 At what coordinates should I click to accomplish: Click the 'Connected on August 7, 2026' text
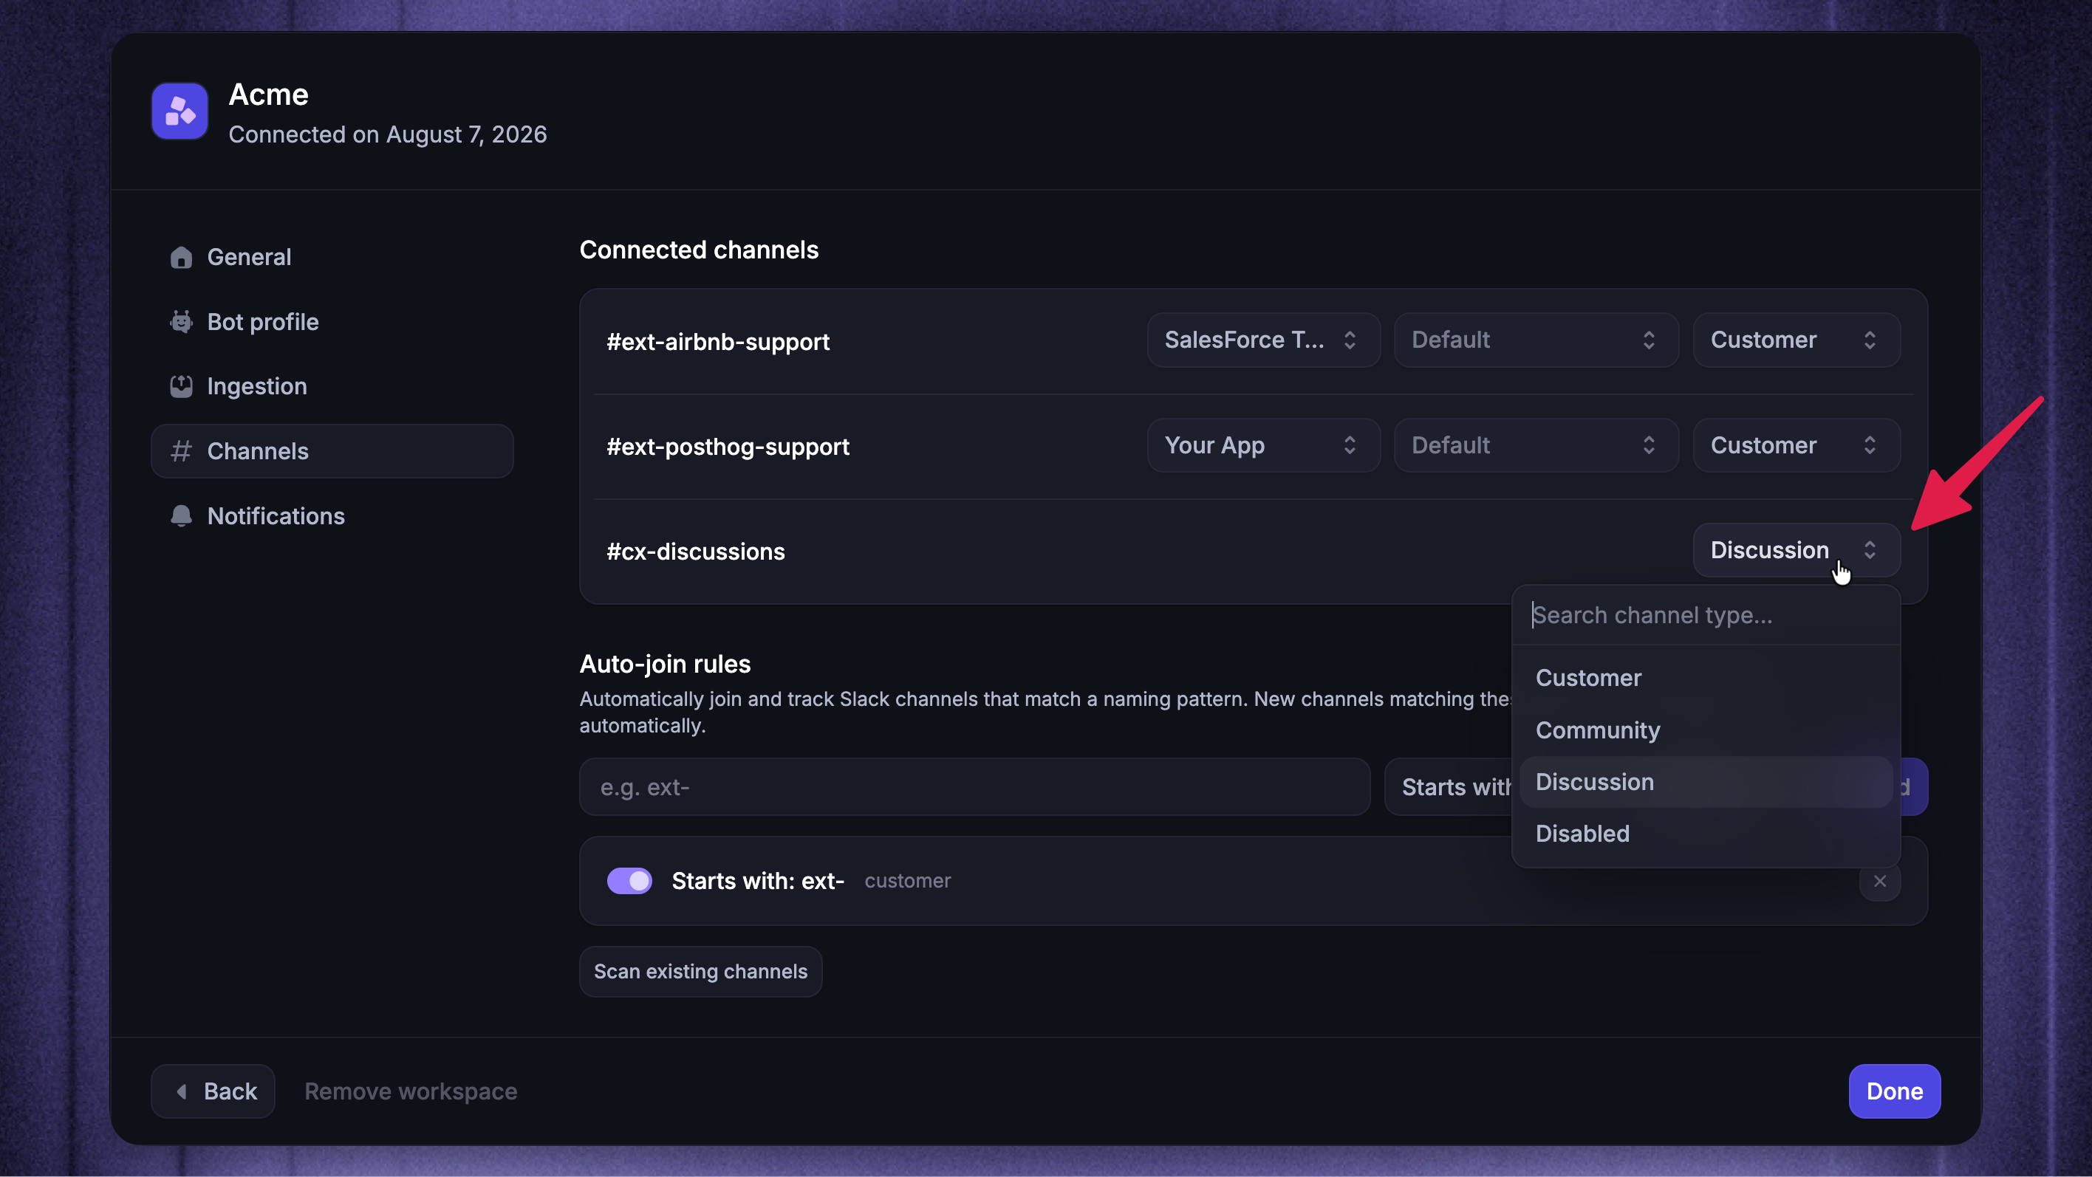(x=387, y=134)
